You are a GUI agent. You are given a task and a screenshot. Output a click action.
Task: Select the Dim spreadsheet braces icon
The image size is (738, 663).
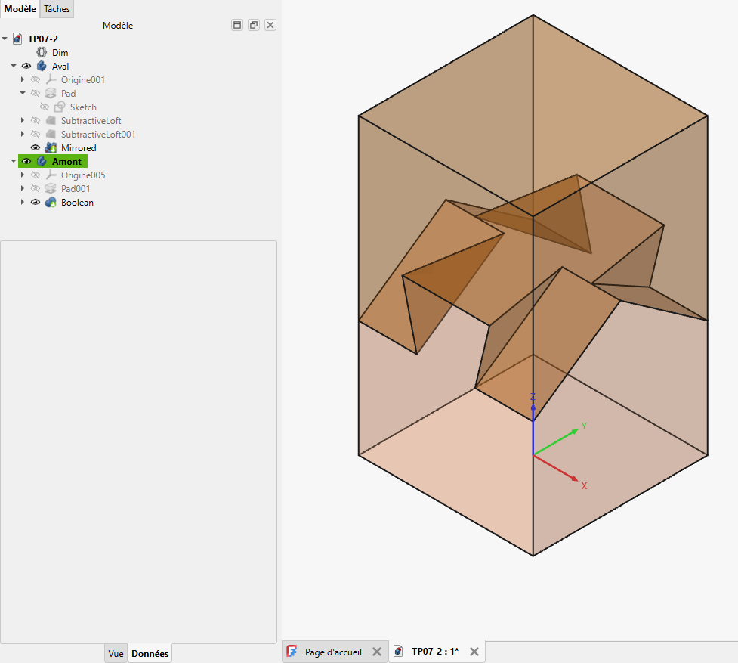pyautogui.click(x=42, y=52)
